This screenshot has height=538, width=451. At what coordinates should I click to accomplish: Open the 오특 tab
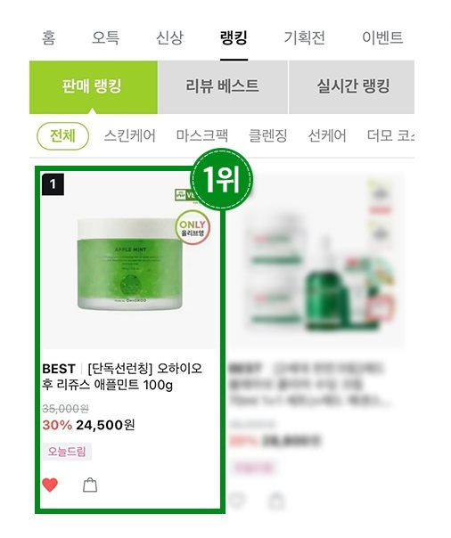106,37
